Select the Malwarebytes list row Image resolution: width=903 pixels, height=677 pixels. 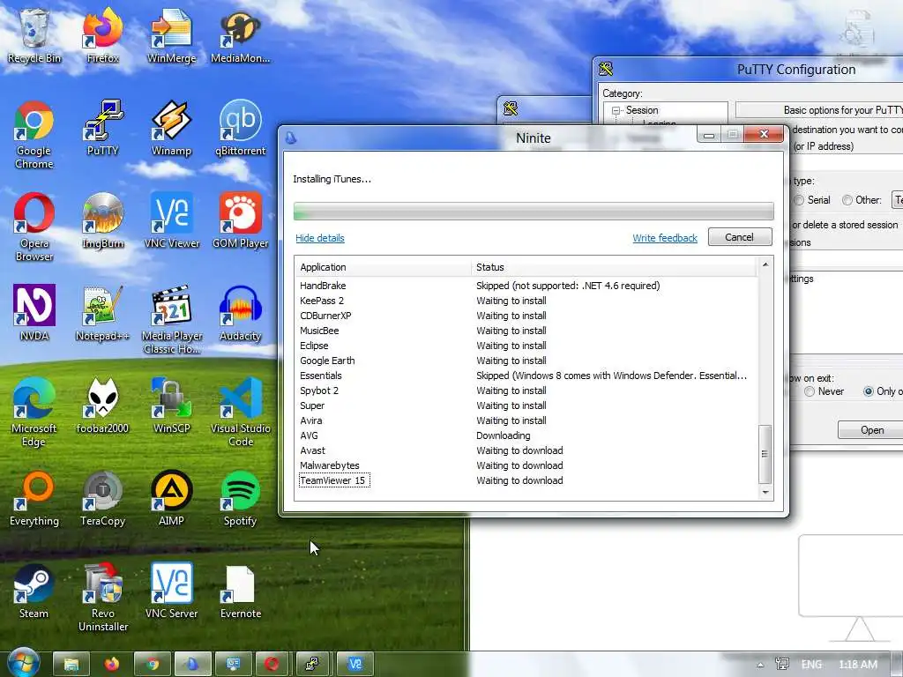(526, 465)
